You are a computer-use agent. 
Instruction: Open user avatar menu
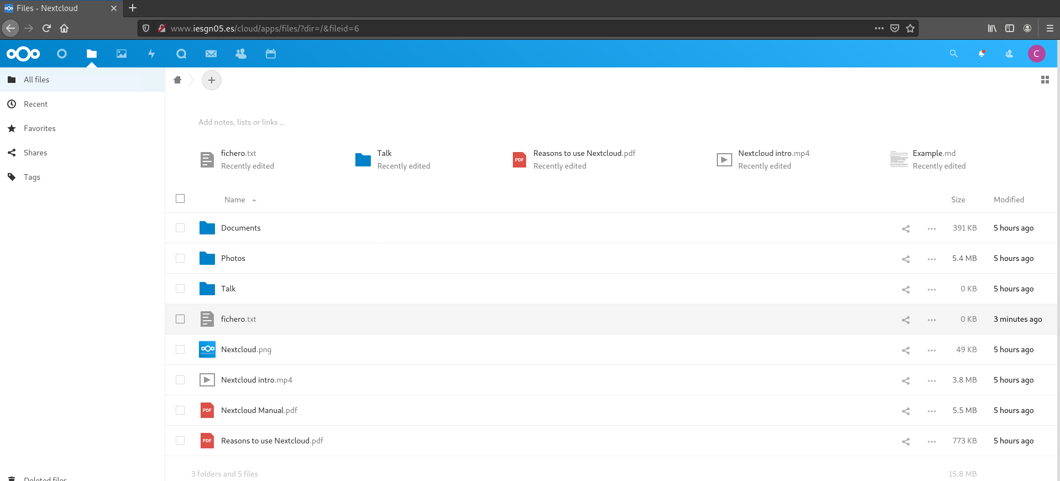1036,54
